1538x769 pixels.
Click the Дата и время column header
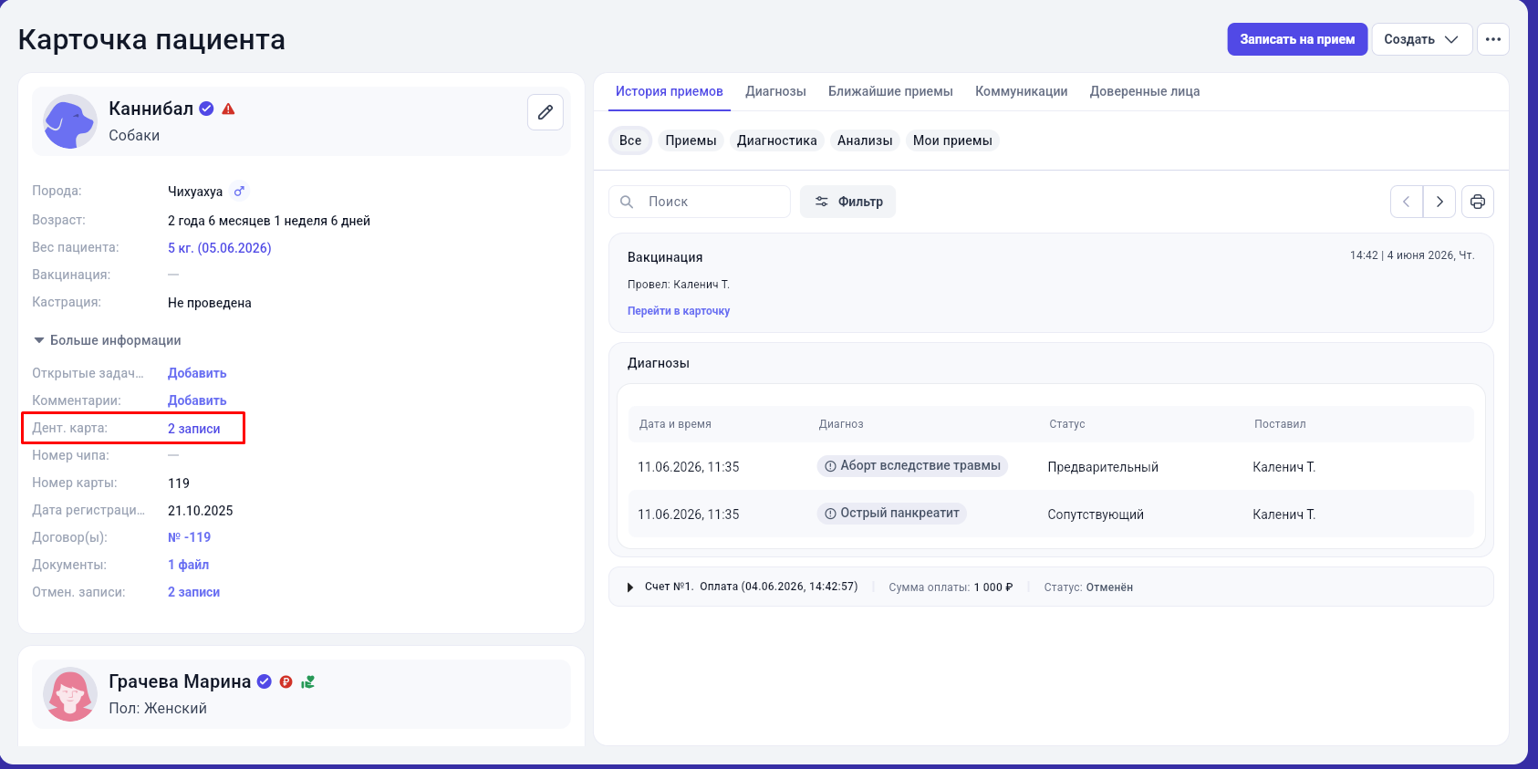point(675,424)
